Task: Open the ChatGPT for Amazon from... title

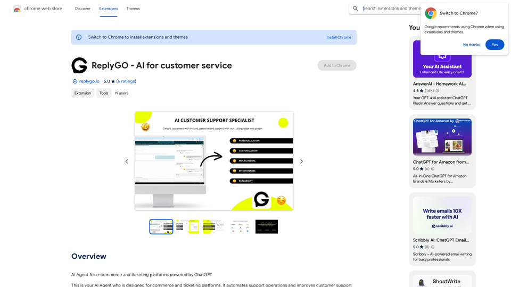Action: tap(441, 162)
